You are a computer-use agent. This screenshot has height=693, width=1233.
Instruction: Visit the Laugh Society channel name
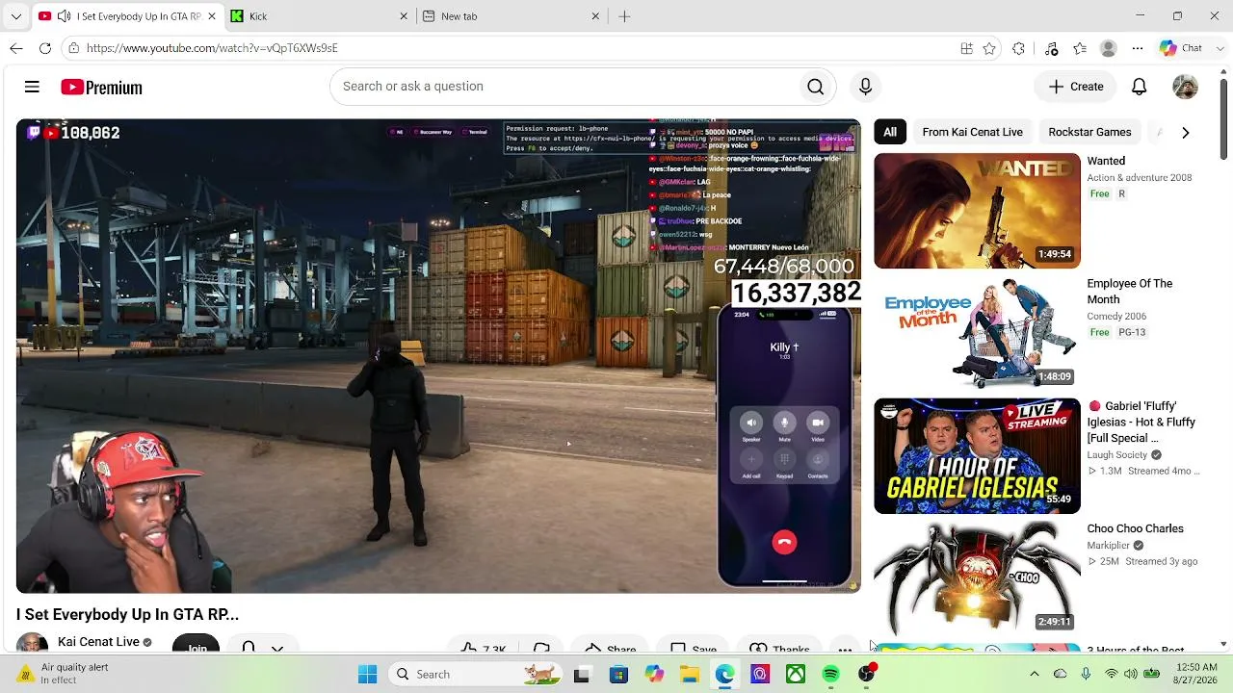tap(1117, 455)
